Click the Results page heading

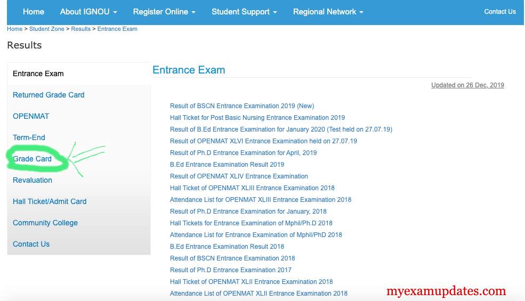(x=25, y=45)
